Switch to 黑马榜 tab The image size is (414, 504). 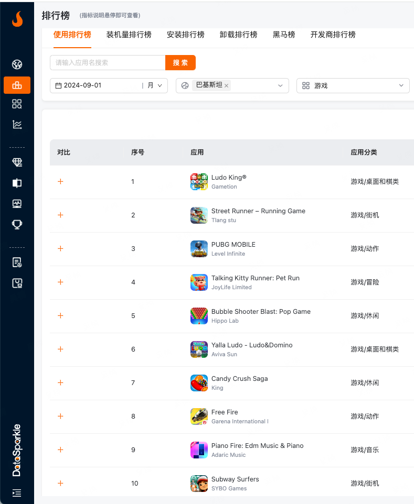pyautogui.click(x=284, y=35)
